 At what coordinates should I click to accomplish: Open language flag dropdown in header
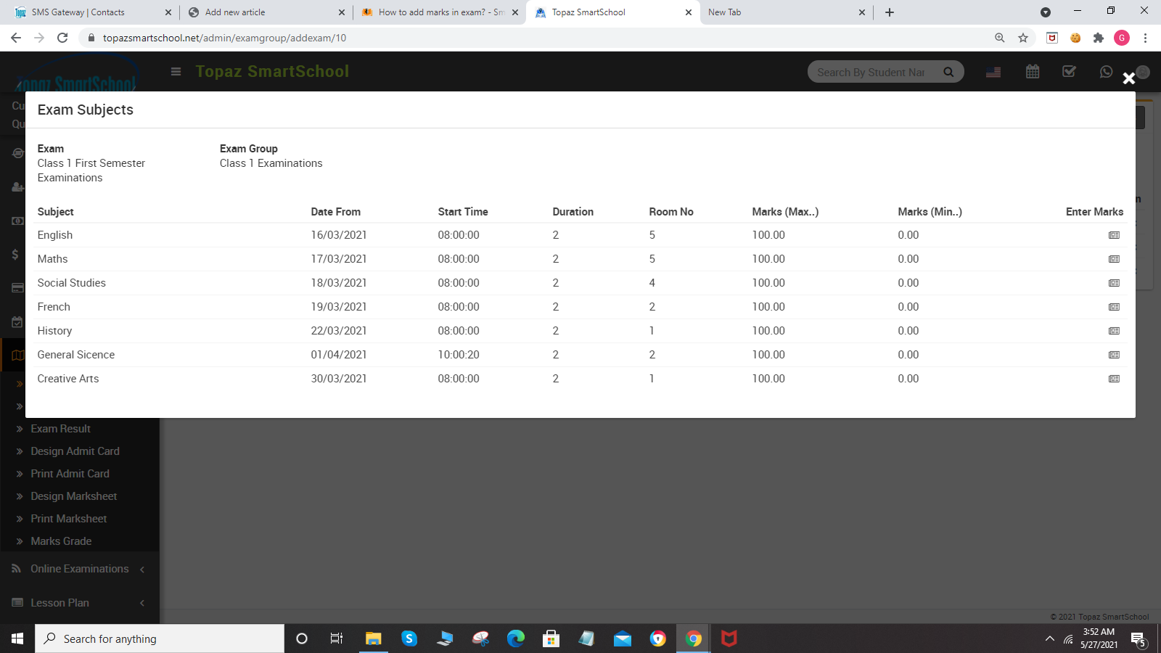pyautogui.click(x=993, y=72)
